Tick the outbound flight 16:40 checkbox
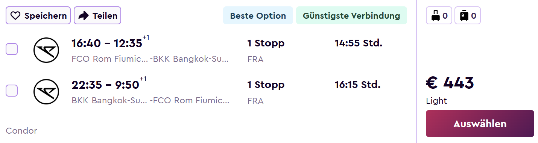Screen dimensions: 538x143 point(12,49)
